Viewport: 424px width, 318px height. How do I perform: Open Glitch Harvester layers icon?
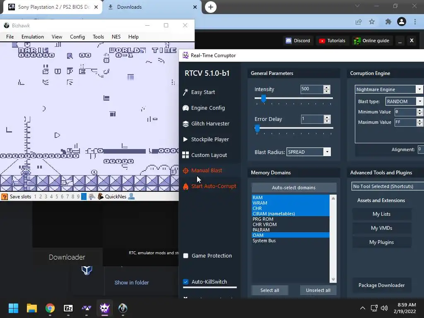(x=185, y=123)
